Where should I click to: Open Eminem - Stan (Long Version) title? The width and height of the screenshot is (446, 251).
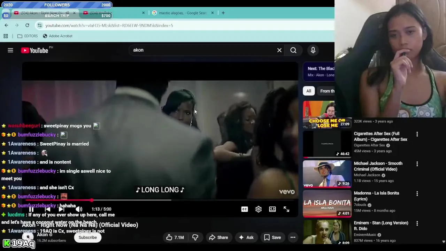(x=381, y=226)
